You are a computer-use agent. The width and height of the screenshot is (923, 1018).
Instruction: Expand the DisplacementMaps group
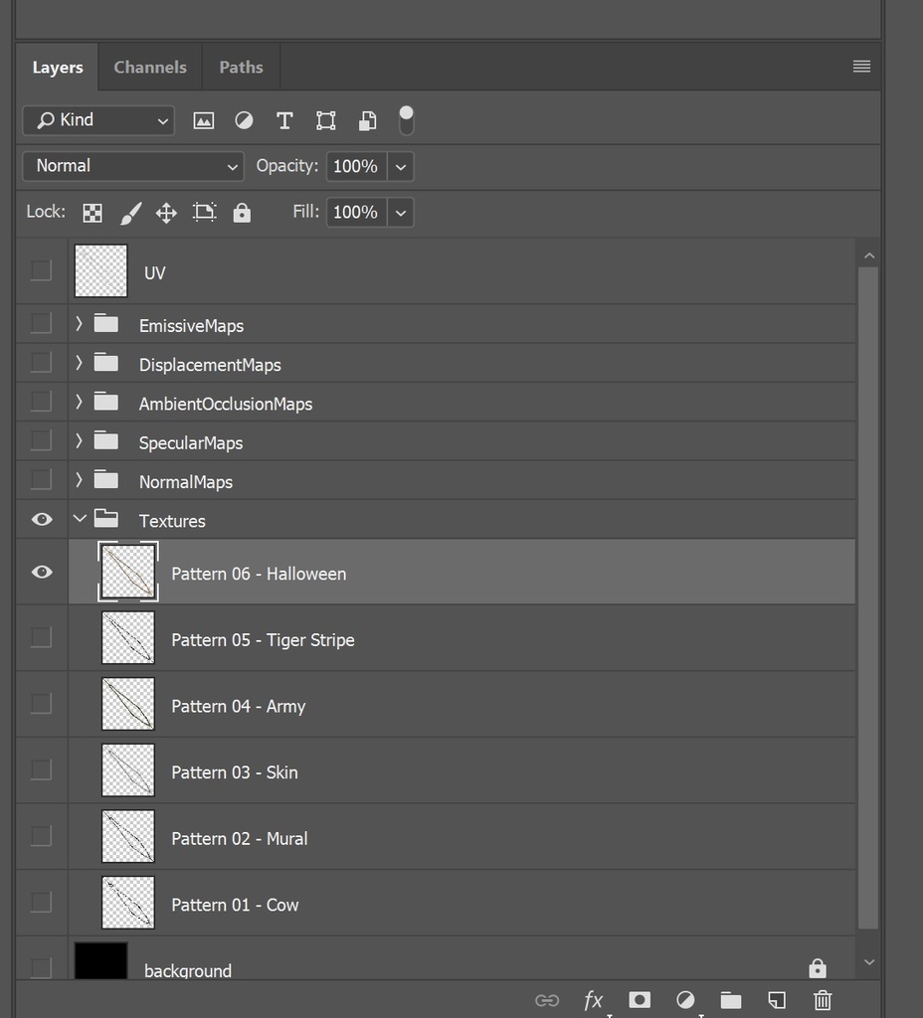point(79,362)
